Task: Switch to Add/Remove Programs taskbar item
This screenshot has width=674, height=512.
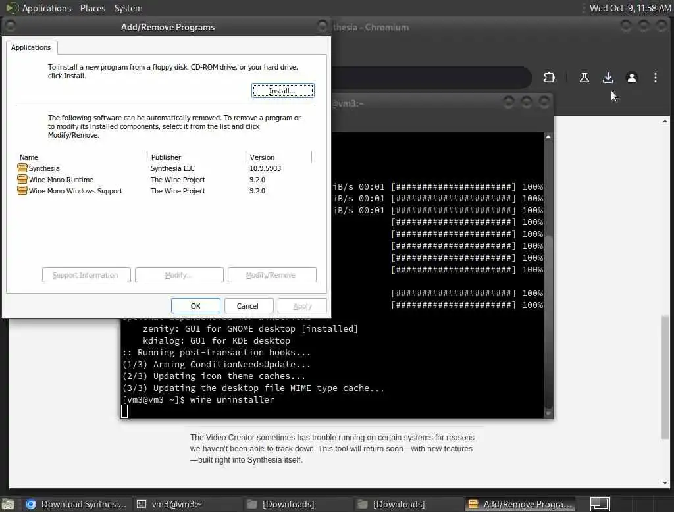Action: coord(520,504)
